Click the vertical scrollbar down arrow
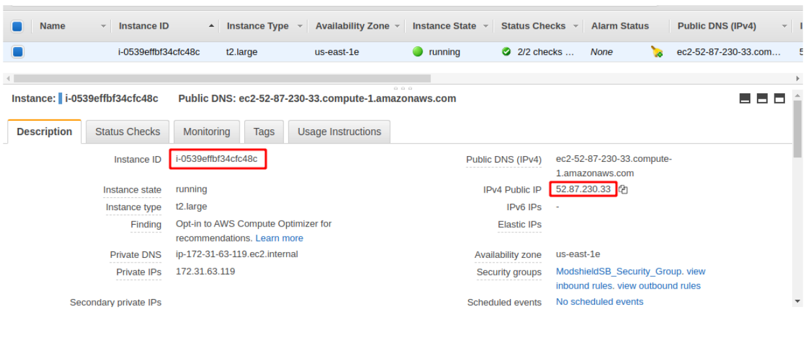This screenshot has height=348, width=811. (797, 301)
